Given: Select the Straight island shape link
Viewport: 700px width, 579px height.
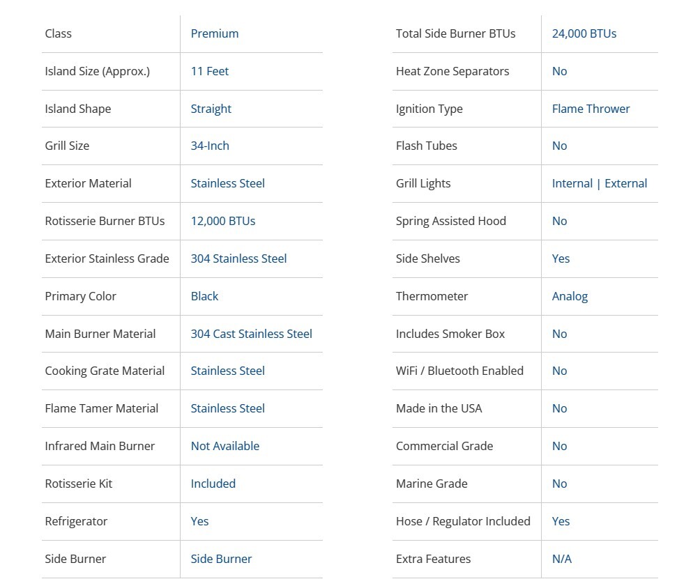Looking at the screenshot, I should coord(211,109).
